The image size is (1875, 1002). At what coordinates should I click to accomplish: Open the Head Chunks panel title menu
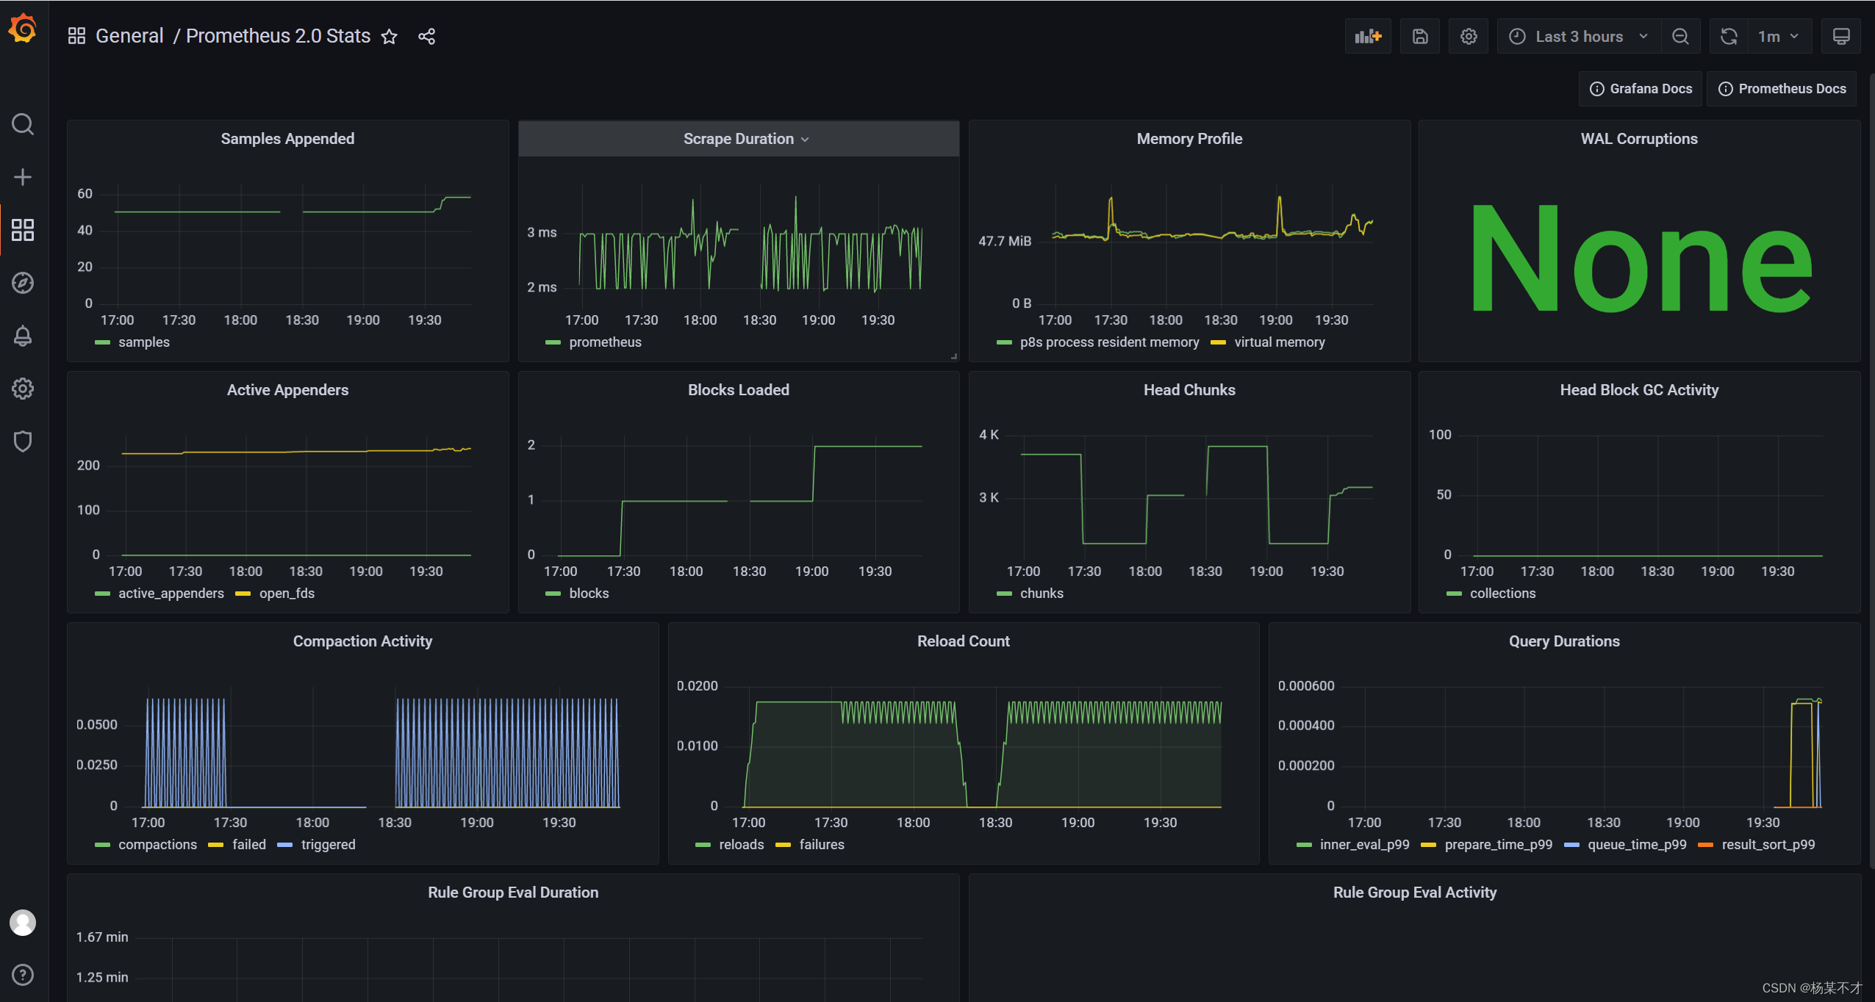[x=1189, y=390]
